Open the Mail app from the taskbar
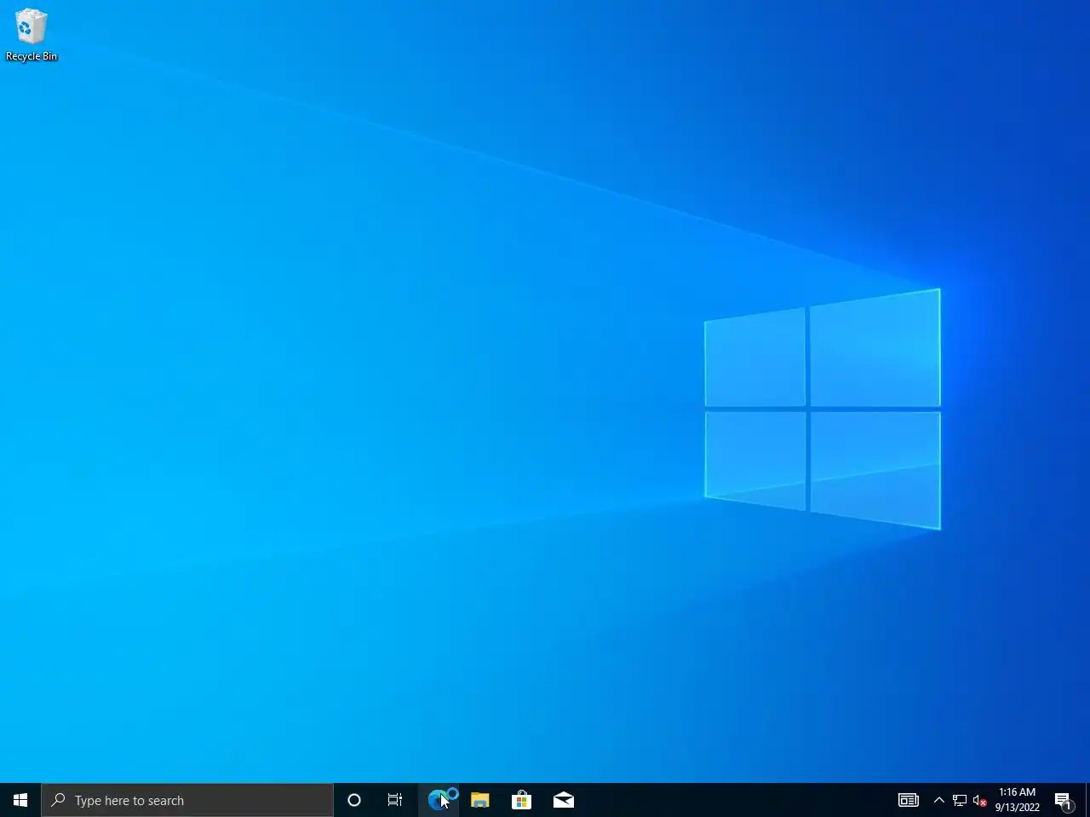This screenshot has width=1090, height=817. tap(563, 800)
